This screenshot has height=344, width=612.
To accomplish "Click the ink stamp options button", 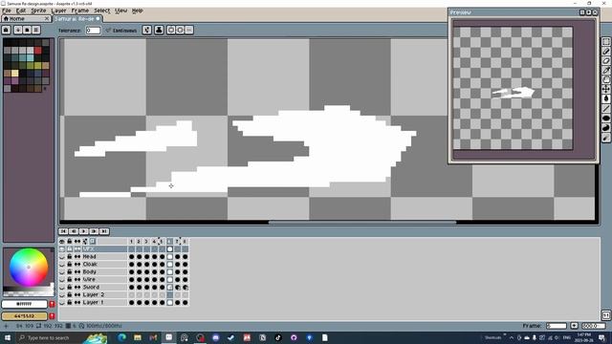I will [159, 30].
